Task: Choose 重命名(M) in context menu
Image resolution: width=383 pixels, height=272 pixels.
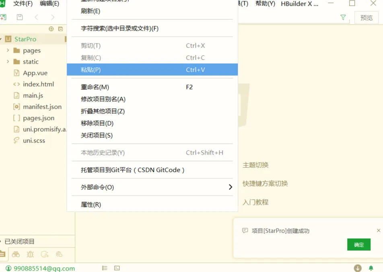Action: (x=95, y=87)
